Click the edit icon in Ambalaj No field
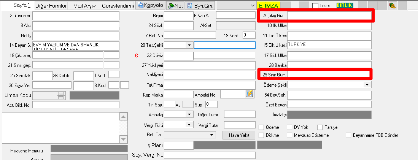Screen dimensions: 418x160 pos(250,94)
